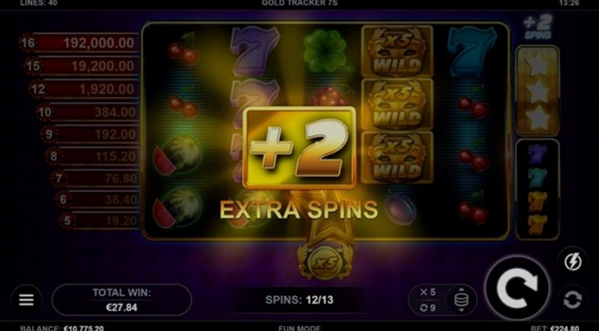Click the top x5 WILD symbol
The image size is (599, 331).
(398, 51)
